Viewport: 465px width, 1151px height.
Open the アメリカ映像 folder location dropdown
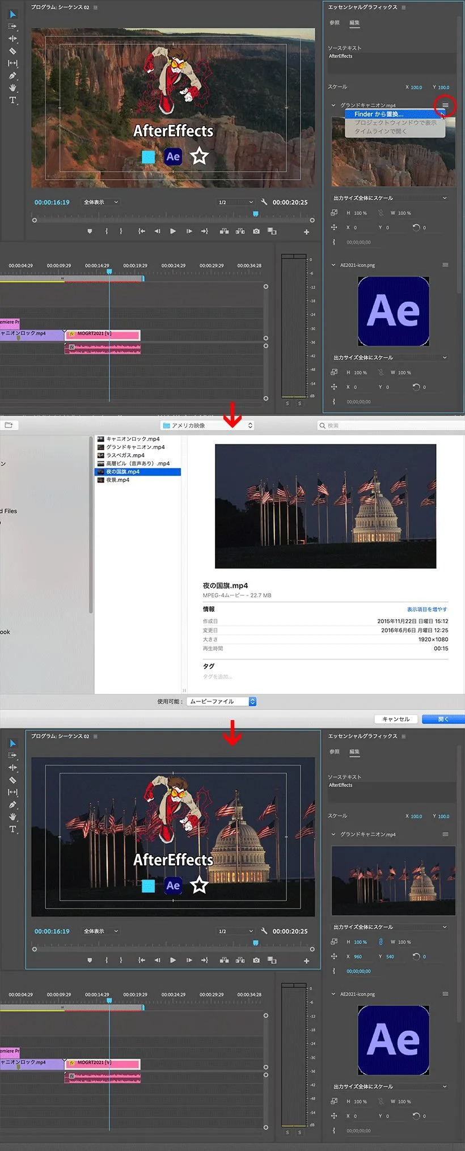[208, 425]
